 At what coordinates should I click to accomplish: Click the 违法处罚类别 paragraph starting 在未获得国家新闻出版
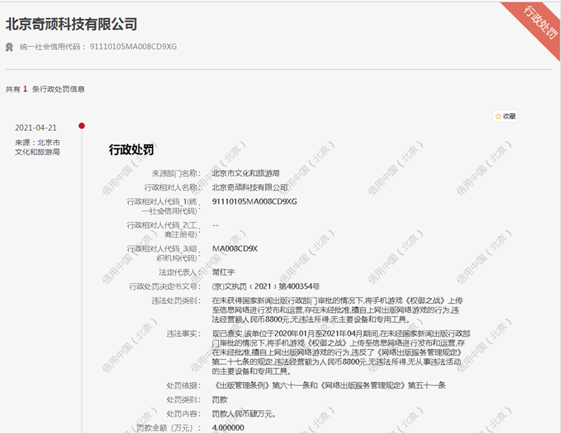click(336, 309)
